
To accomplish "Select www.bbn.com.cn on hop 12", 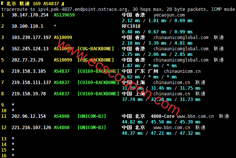I will (x=171, y=128).
